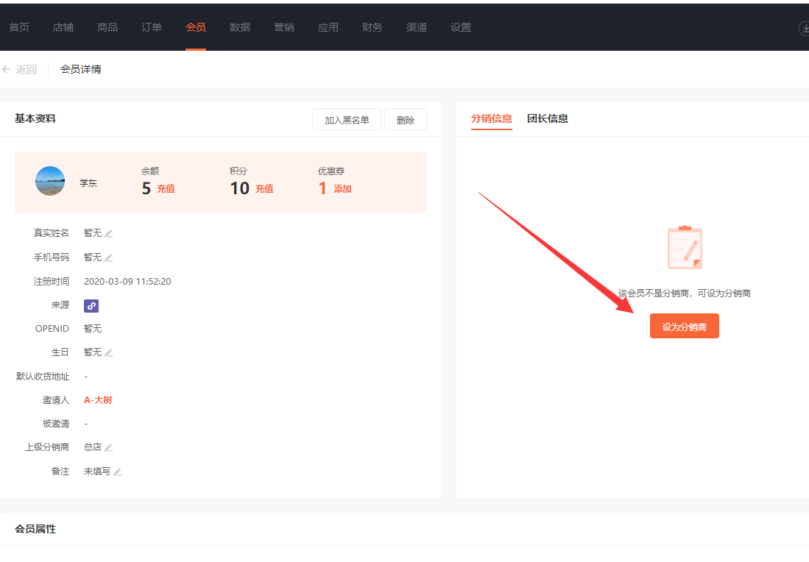
Task: Click the member avatar photo
Action: tap(50, 181)
